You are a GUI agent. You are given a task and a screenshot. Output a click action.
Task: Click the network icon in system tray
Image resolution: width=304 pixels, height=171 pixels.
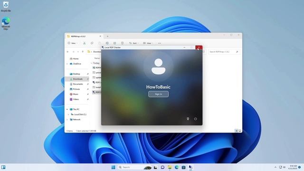(x=280, y=167)
